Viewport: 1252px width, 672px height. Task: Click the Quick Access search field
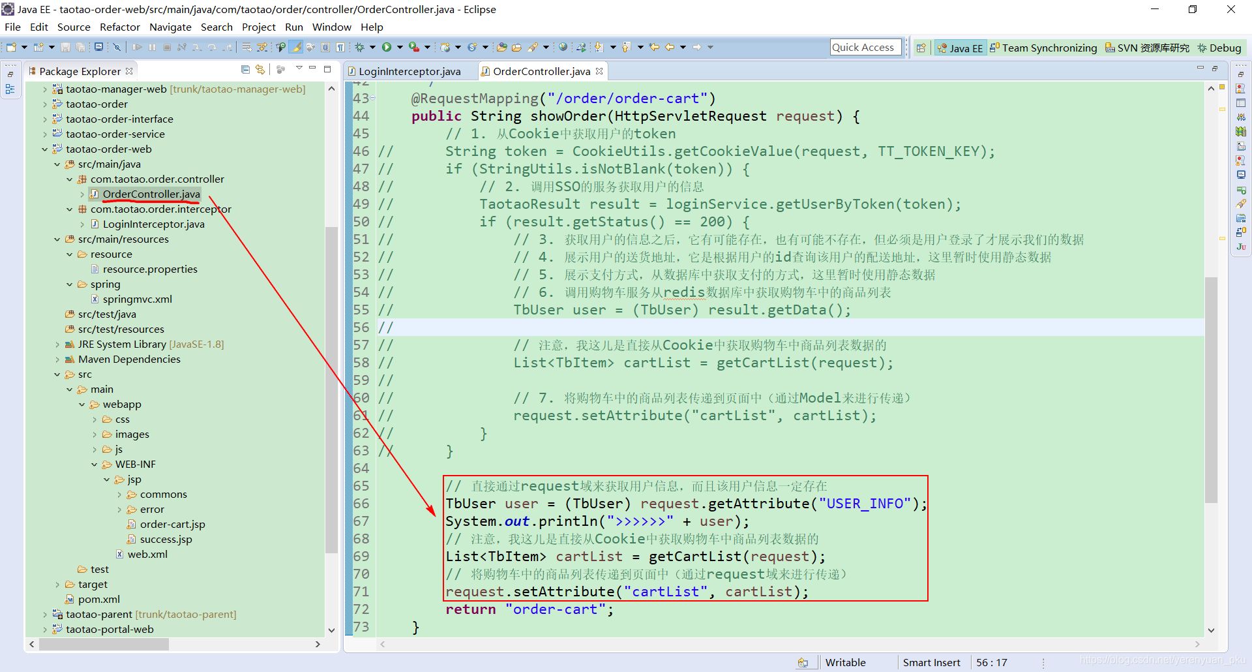[865, 47]
